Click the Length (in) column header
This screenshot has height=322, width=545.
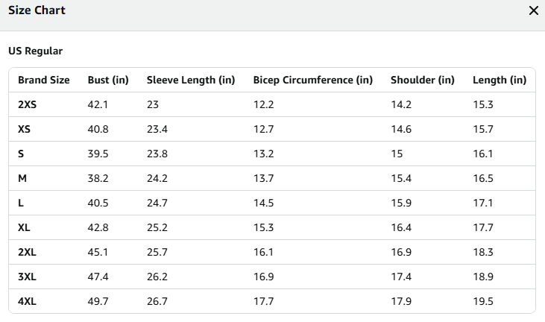point(500,80)
